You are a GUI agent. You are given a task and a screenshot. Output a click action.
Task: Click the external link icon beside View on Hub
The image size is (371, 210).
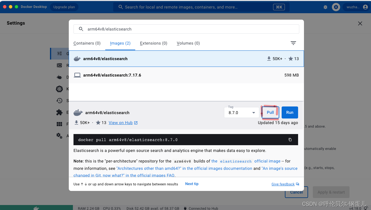(136, 123)
